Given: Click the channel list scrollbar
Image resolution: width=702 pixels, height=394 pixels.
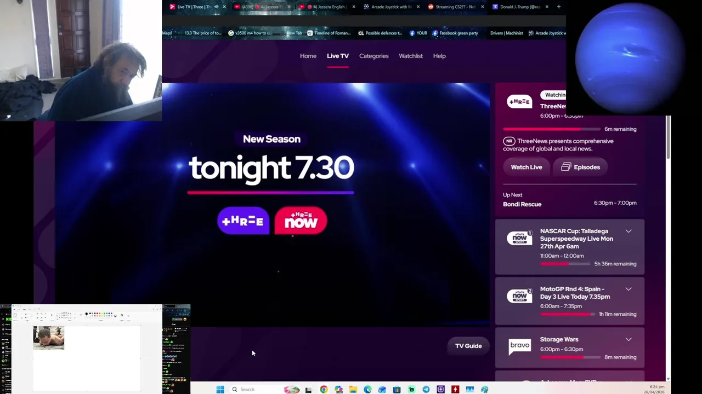Looking at the screenshot, I should (x=667, y=137).
